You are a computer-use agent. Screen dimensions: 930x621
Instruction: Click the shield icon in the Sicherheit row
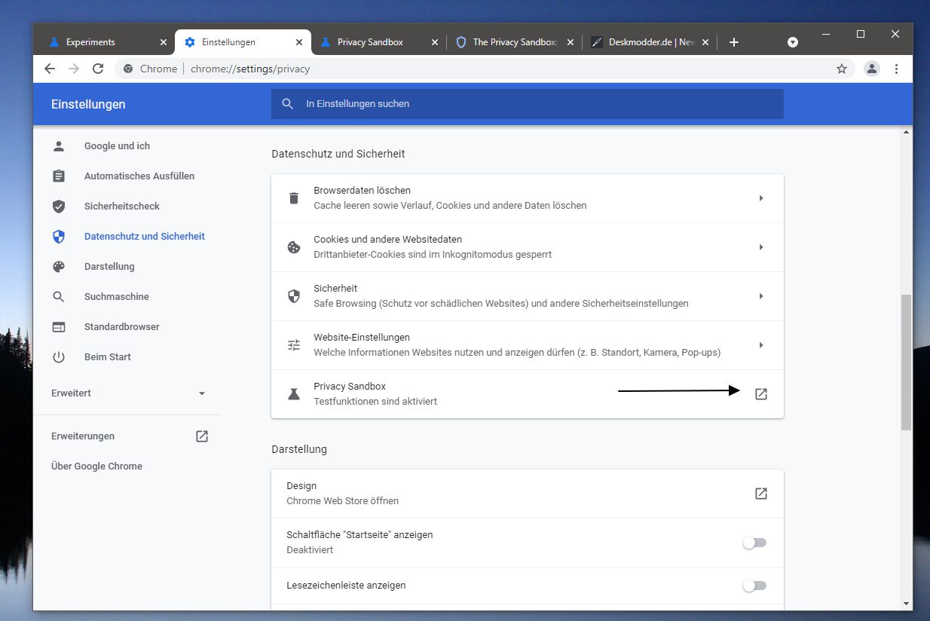click(294, 296)
